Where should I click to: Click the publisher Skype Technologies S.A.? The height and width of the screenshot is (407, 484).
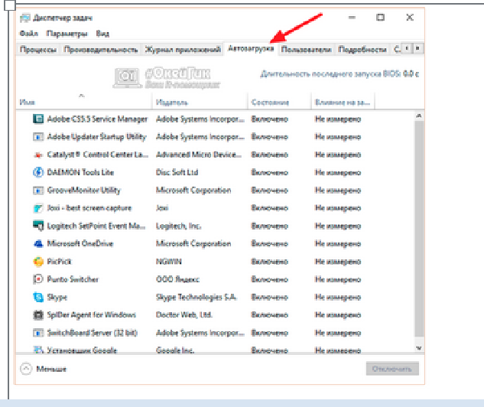tap(197, 297)
